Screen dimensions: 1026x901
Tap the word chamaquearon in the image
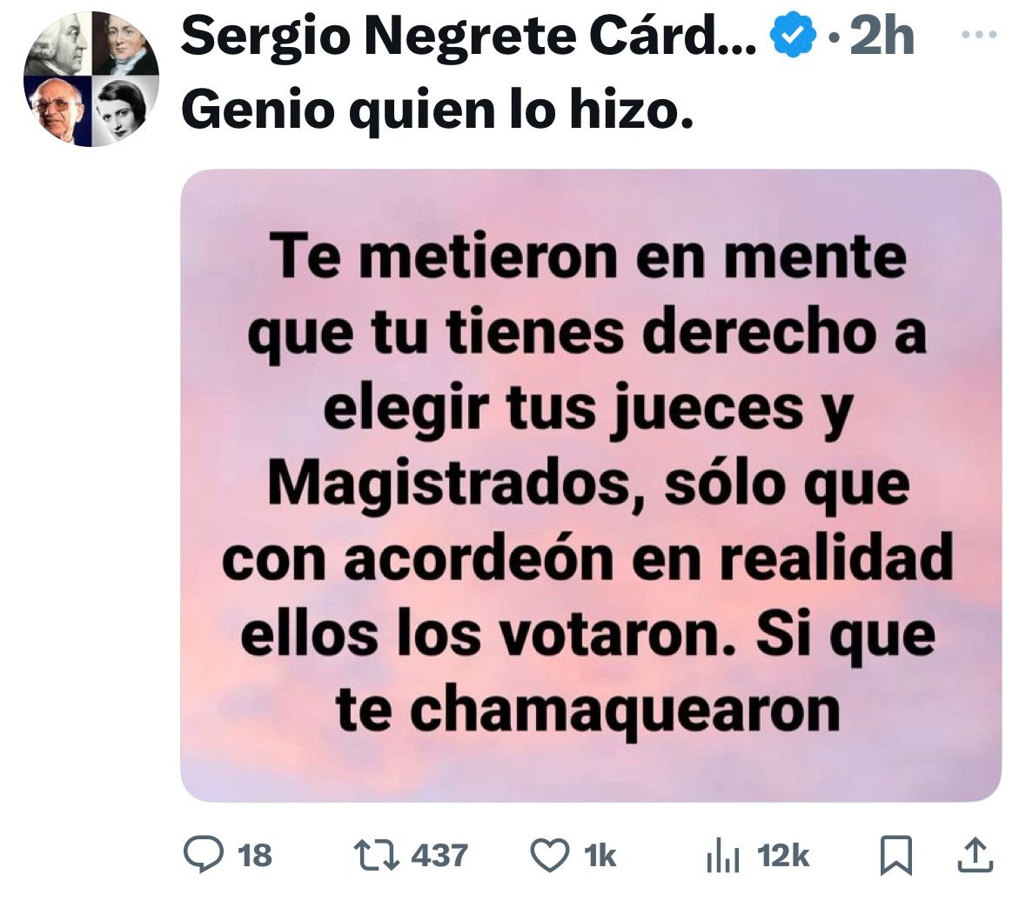[625, 711]
